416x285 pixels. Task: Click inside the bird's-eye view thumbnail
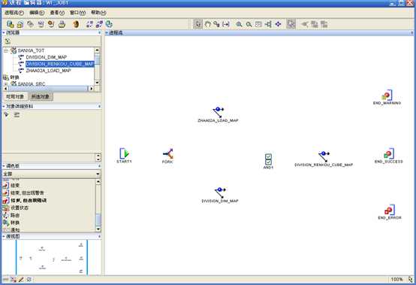pyautogui.click(x=52, y=257)
